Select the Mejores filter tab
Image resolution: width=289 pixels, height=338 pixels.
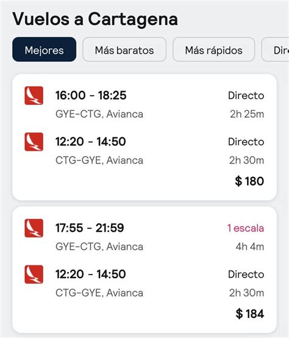point(44,49)
